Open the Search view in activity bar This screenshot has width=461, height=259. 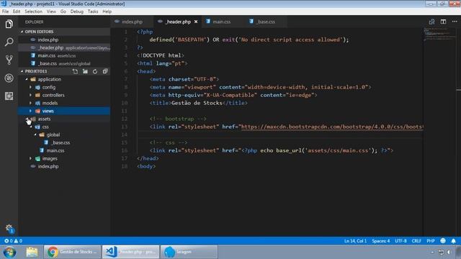(9, 42)
